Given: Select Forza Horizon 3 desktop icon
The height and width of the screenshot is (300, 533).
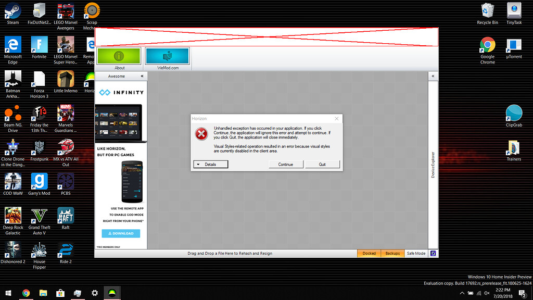Looking at the screenshot, I should (39, 84).
